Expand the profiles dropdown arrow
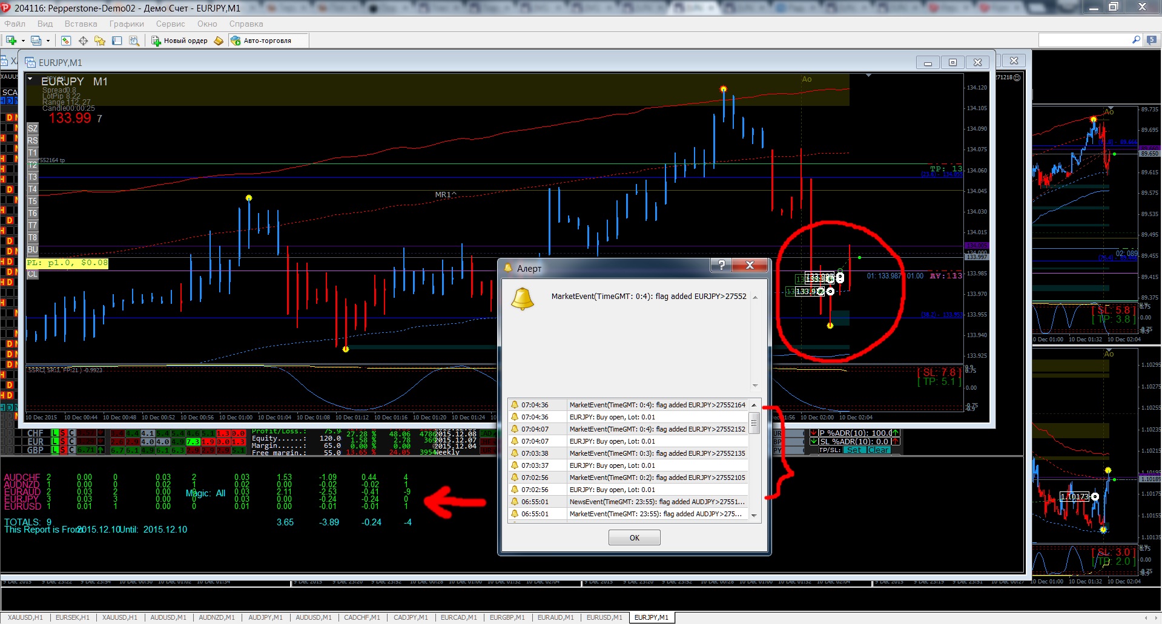1162x624 pixels. click(48, 41)
